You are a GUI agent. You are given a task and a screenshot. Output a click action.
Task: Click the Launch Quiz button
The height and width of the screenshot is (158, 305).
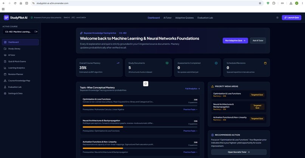(x=291, y=17)
